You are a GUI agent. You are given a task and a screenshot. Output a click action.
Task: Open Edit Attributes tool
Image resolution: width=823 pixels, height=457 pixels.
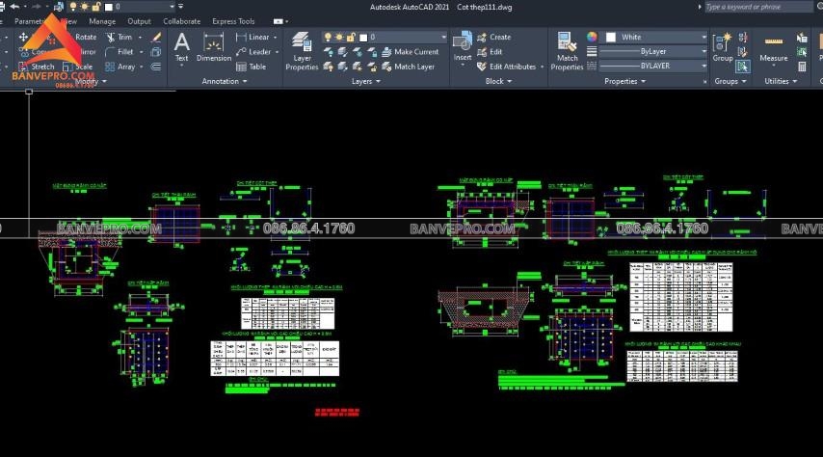coord(507,67)
